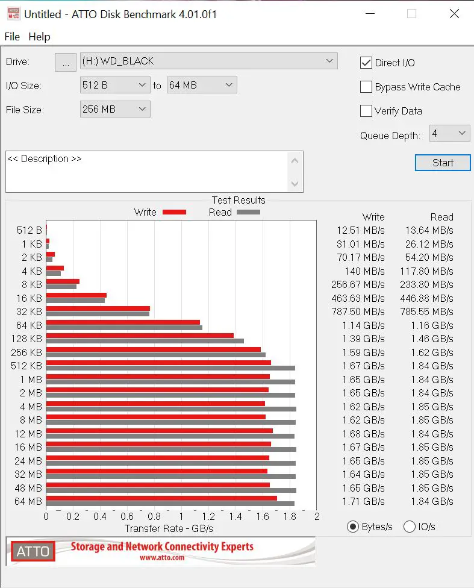Enable the Verify Data checkbox

(366, 111)
